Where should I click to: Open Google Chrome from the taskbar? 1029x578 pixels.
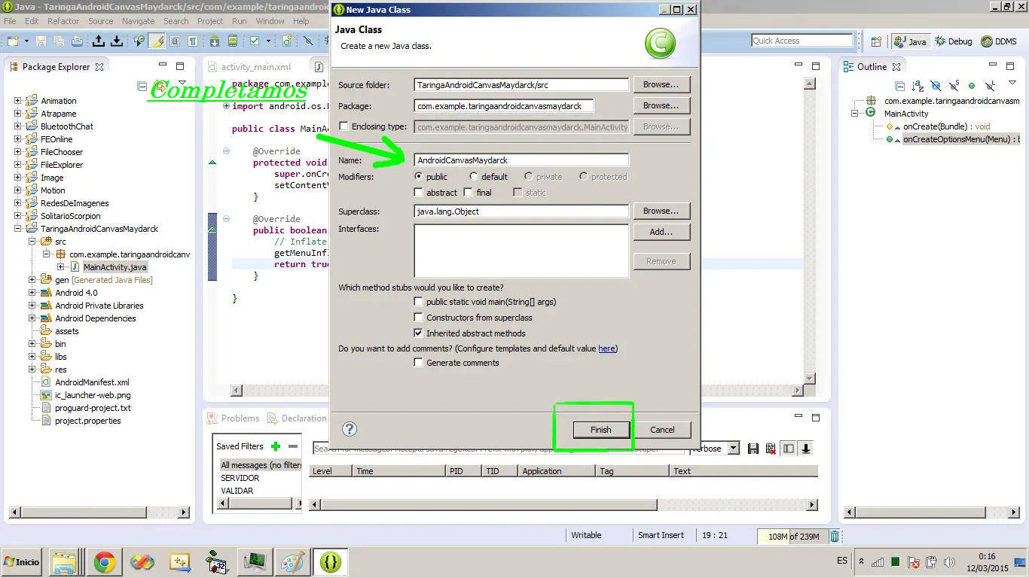click(105, 561)
